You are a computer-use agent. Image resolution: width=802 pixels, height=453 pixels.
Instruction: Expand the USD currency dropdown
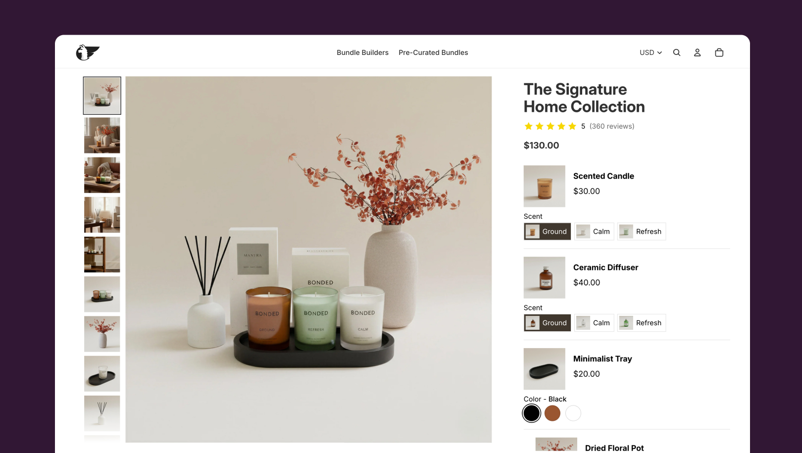pyautogui.click(x=651, y=52)
